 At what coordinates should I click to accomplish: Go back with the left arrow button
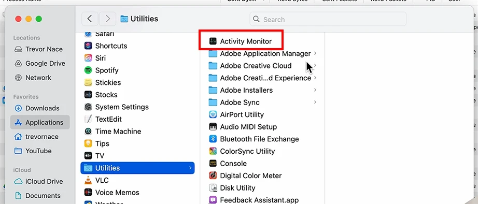tap(90, 19)
